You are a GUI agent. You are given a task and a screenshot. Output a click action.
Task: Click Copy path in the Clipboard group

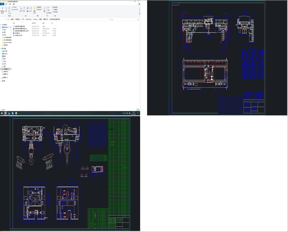click(14, 7)
